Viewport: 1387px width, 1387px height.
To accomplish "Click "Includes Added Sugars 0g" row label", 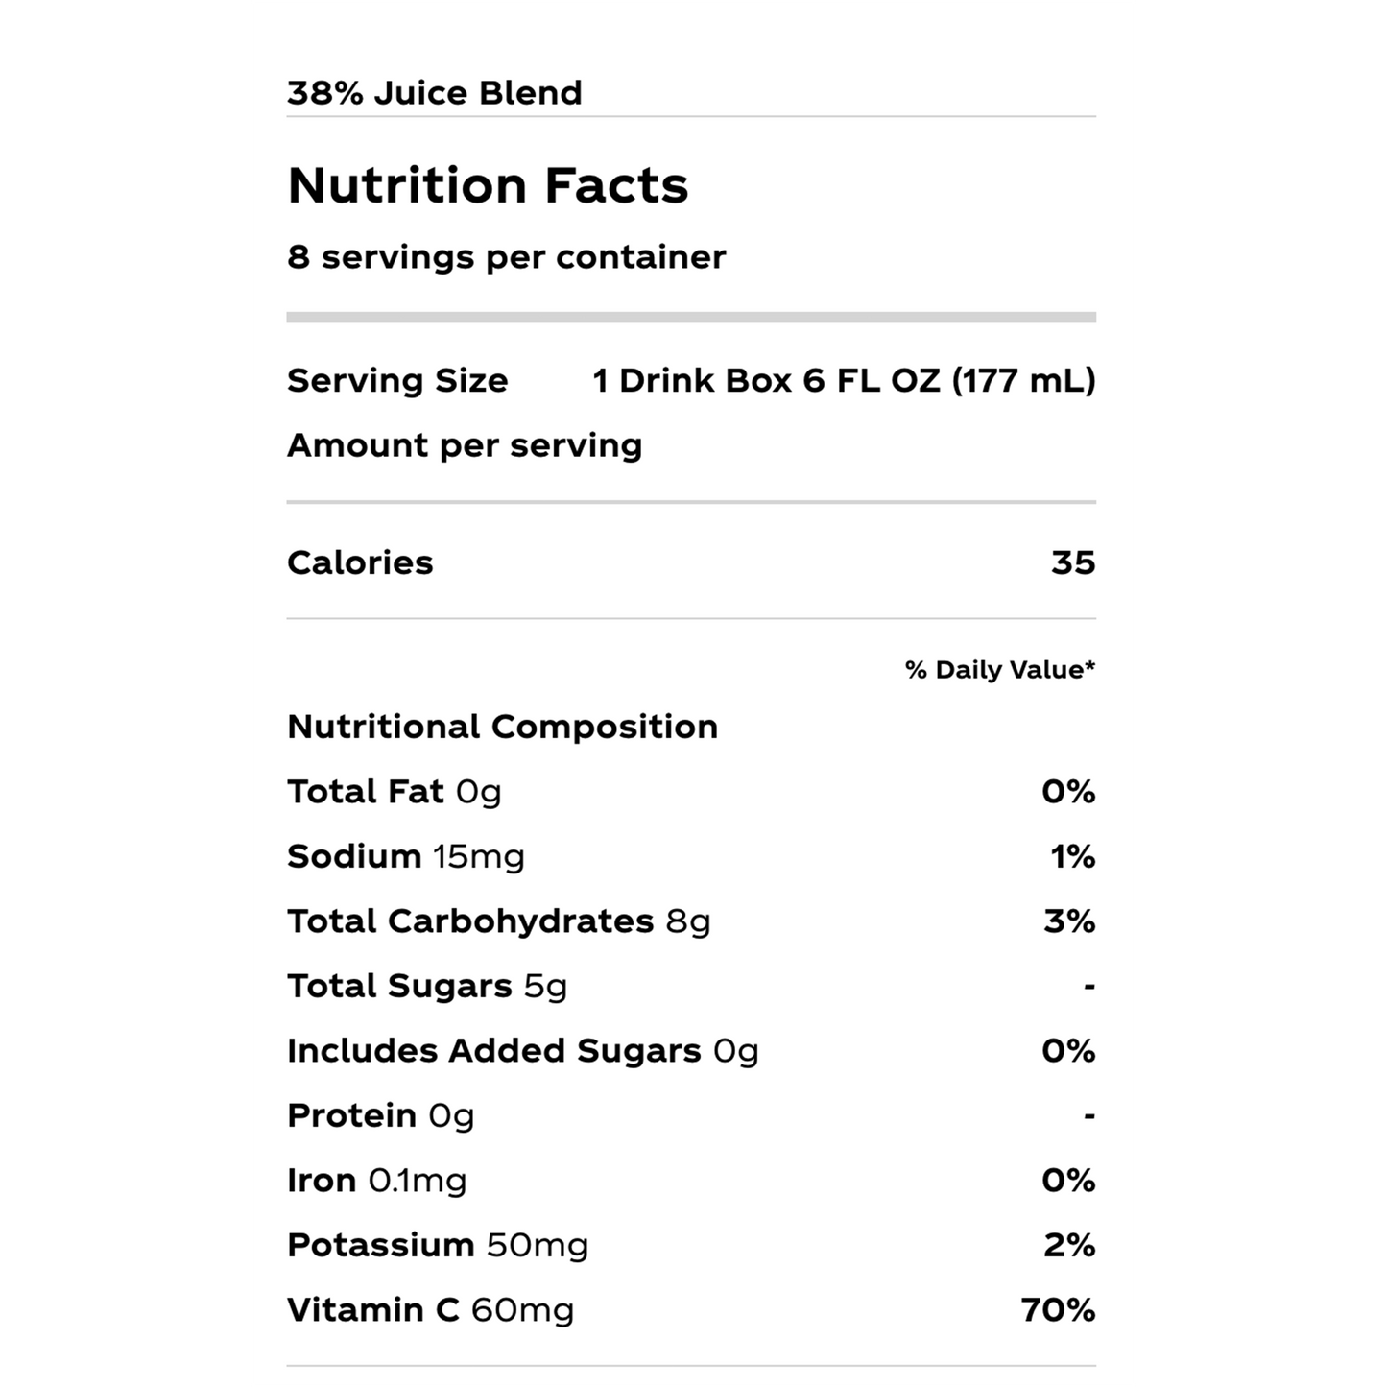I will click(x=523, y=1051).
